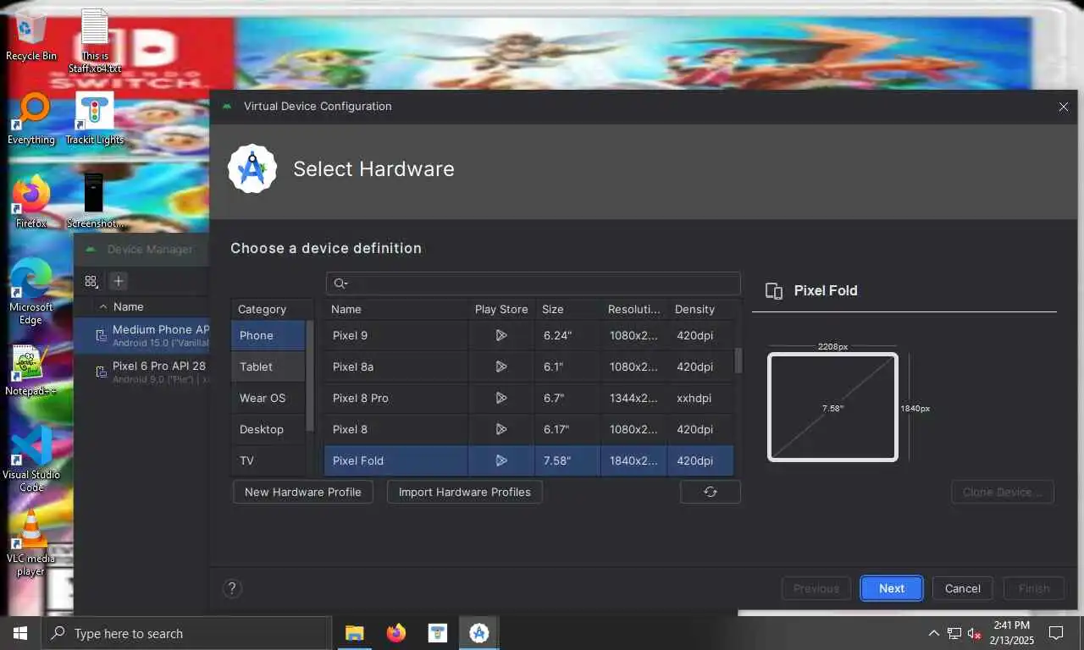This screenshot has height=650, width=1084.
Task: Open Firefox from the taskbar
Action: (395, 633)
